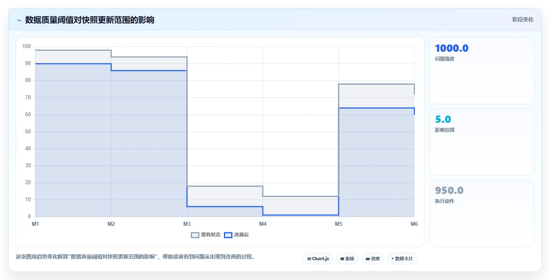550x280 pixels.
Task: Click the 50 value on y-axis
Action: [x=28, y=132]
